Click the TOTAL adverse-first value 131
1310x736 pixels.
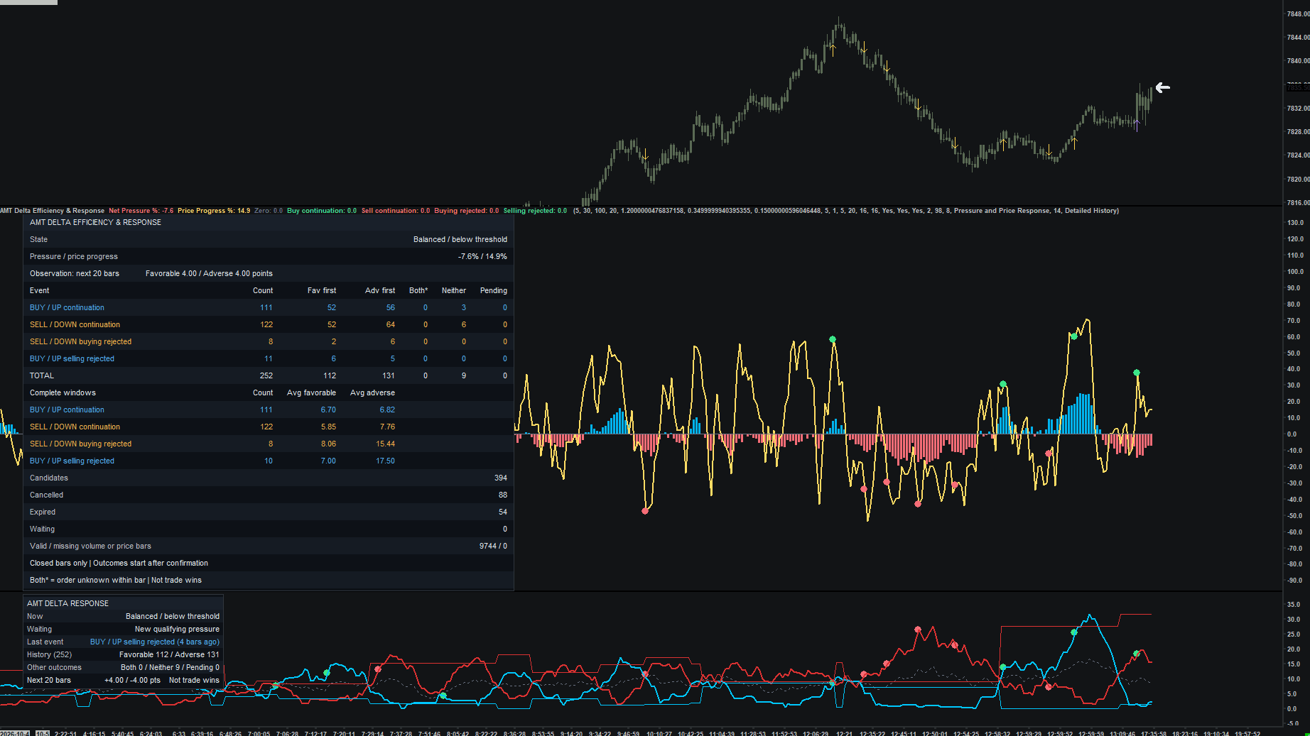389,375
